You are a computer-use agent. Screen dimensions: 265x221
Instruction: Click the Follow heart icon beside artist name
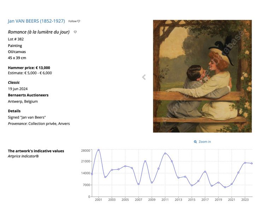pyautogui.click(x=79, y=21)
